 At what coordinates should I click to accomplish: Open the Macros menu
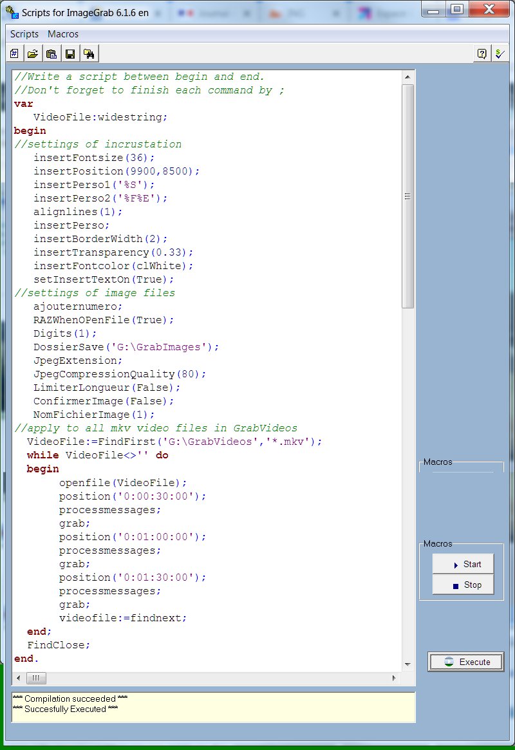pos(63,34)
